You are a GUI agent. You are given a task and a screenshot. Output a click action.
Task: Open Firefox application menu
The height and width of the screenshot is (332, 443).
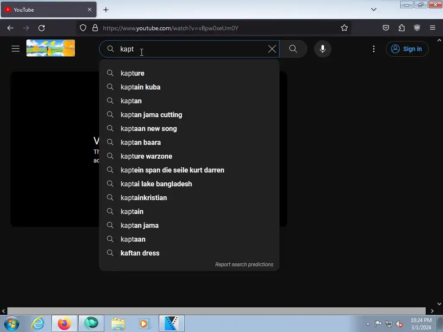tap(433, 28)
